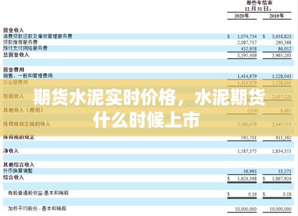This screenshot has height=216, width=298.
Task: Click the 2019 total revenue value 3,965,263
Action: [x=281, y=55]
